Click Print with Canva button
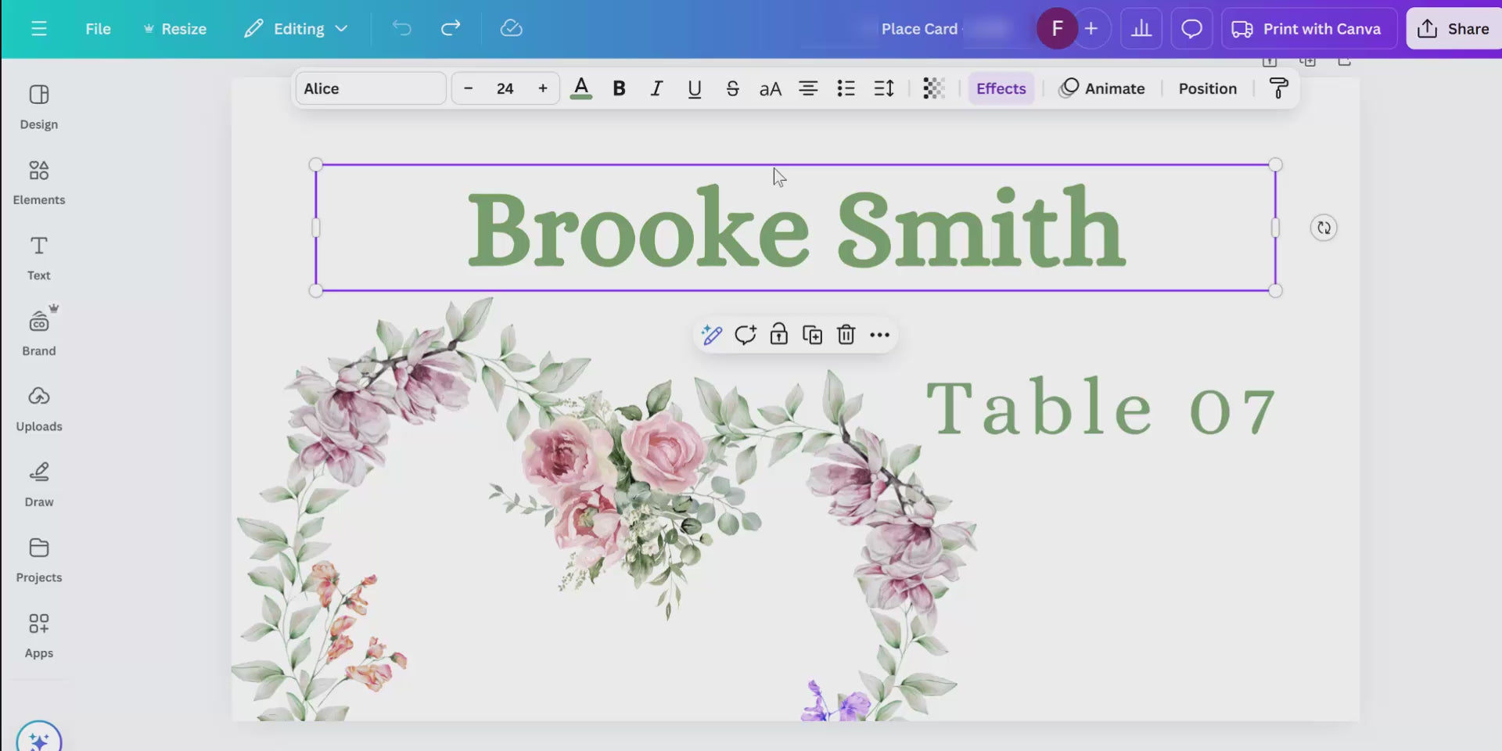1502x751 pixels. click(x=1308, y=29)
